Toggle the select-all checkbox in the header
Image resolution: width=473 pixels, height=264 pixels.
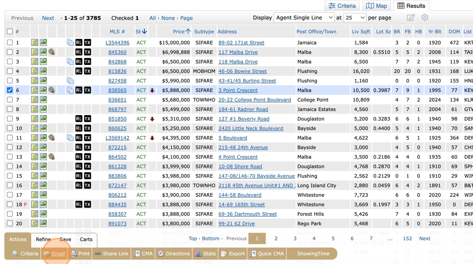pyautogui.click(x=9, y=31)
